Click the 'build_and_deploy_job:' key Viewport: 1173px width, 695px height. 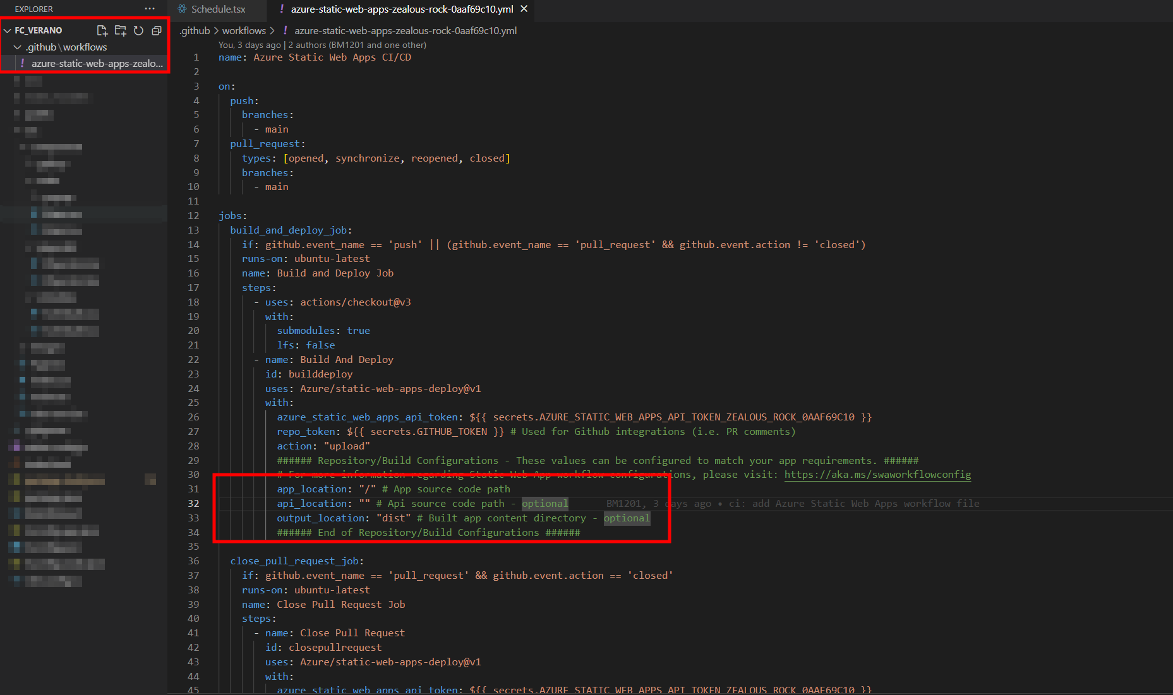291,230
